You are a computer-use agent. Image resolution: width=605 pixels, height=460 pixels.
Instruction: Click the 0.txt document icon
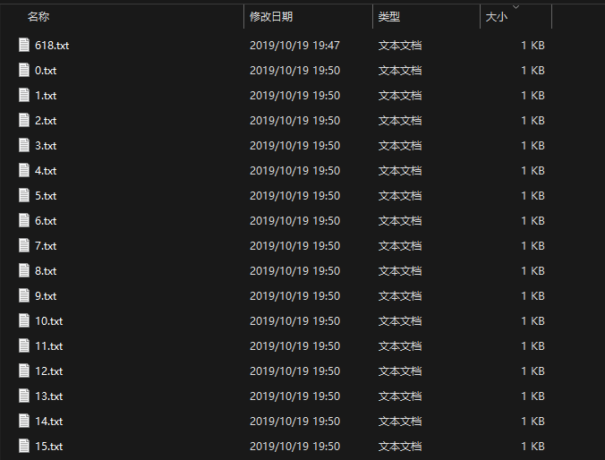tap(24, 70)
